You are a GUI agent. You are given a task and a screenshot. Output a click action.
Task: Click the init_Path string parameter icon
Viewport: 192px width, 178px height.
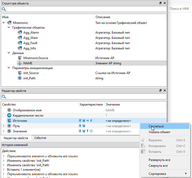19,78
